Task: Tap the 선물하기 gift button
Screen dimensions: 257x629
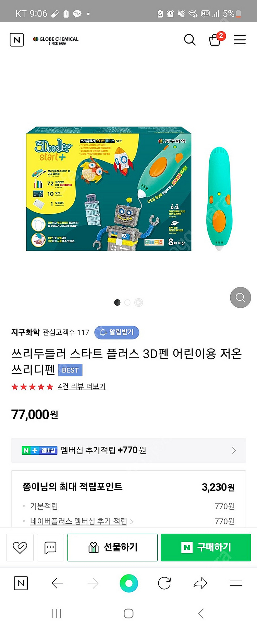Action: pos(112,547)
